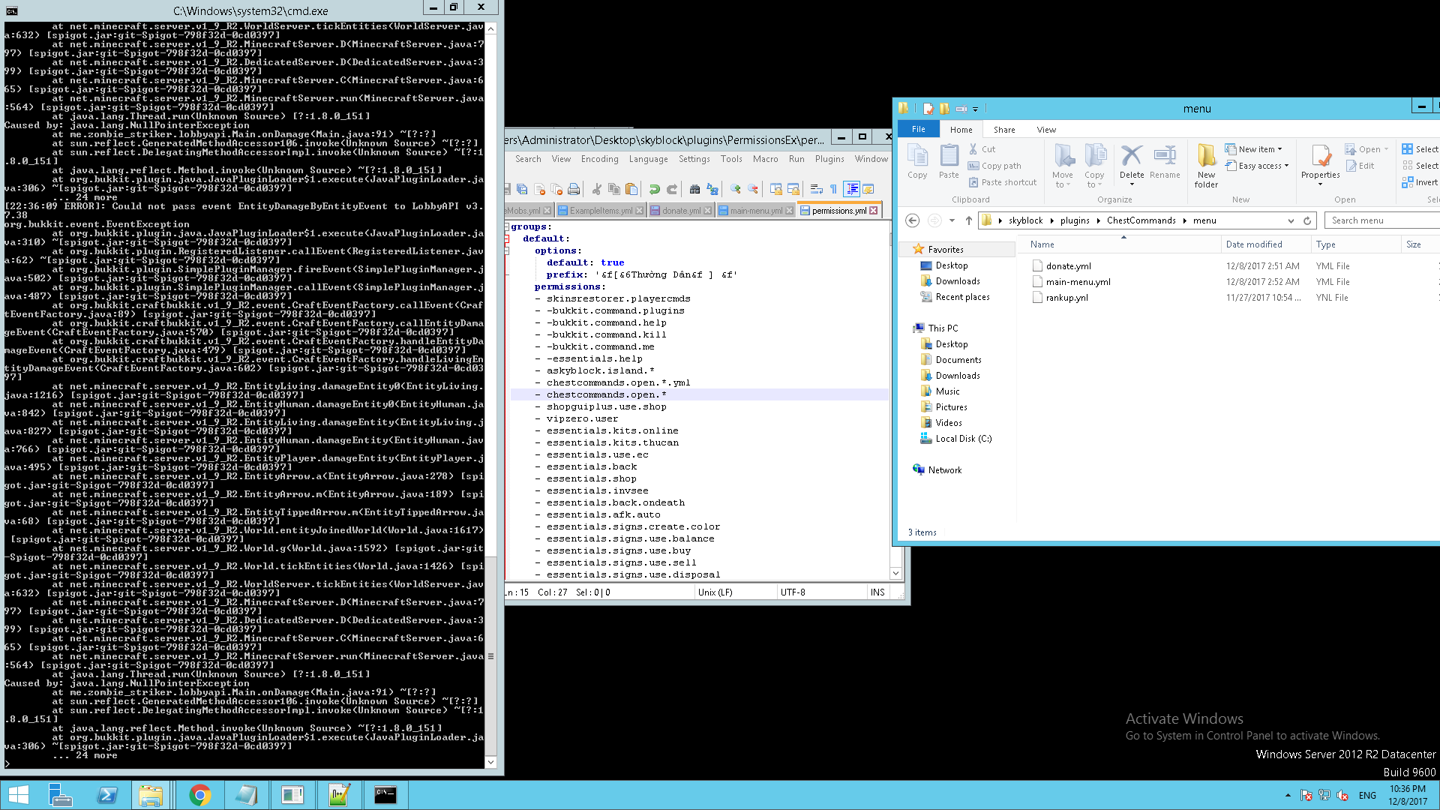Switch to the donate.yml tab
Image resolution: width=1440 pixels, height=810 pixels.
pyautogui.click(x=680, y=211)
